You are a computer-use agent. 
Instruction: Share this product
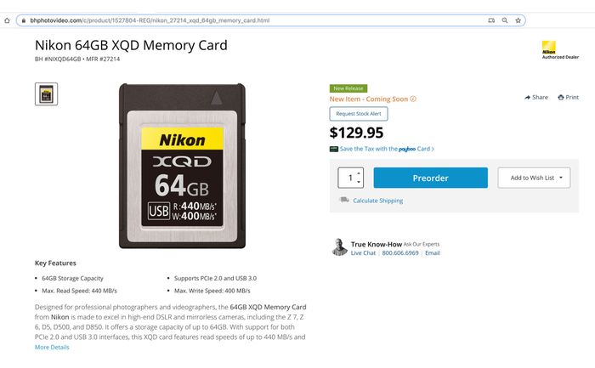coord(536,97)
